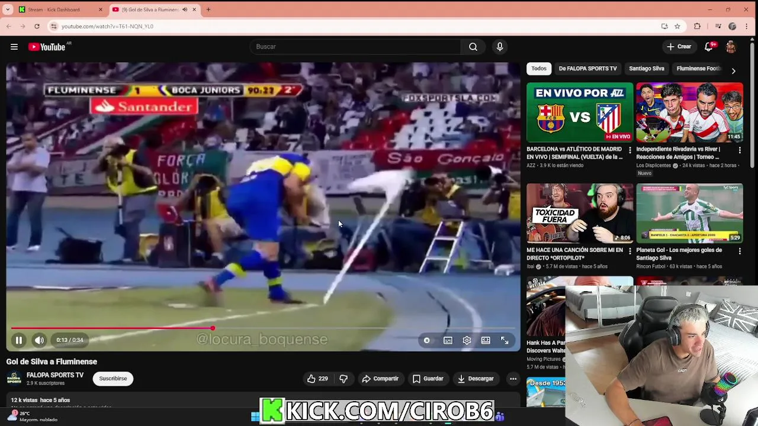Switch to the Kick Dashboard browser tab
The image size is (758, 426).
[x=58, y=9]
